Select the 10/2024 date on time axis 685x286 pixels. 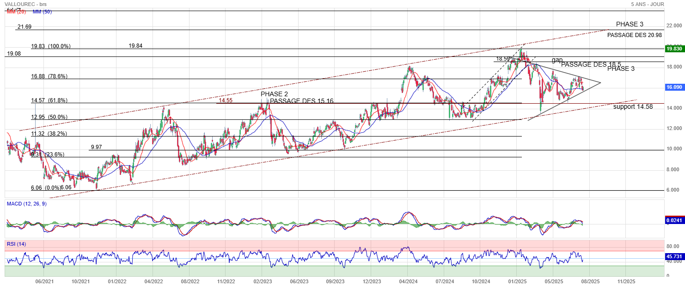point(481,281)
